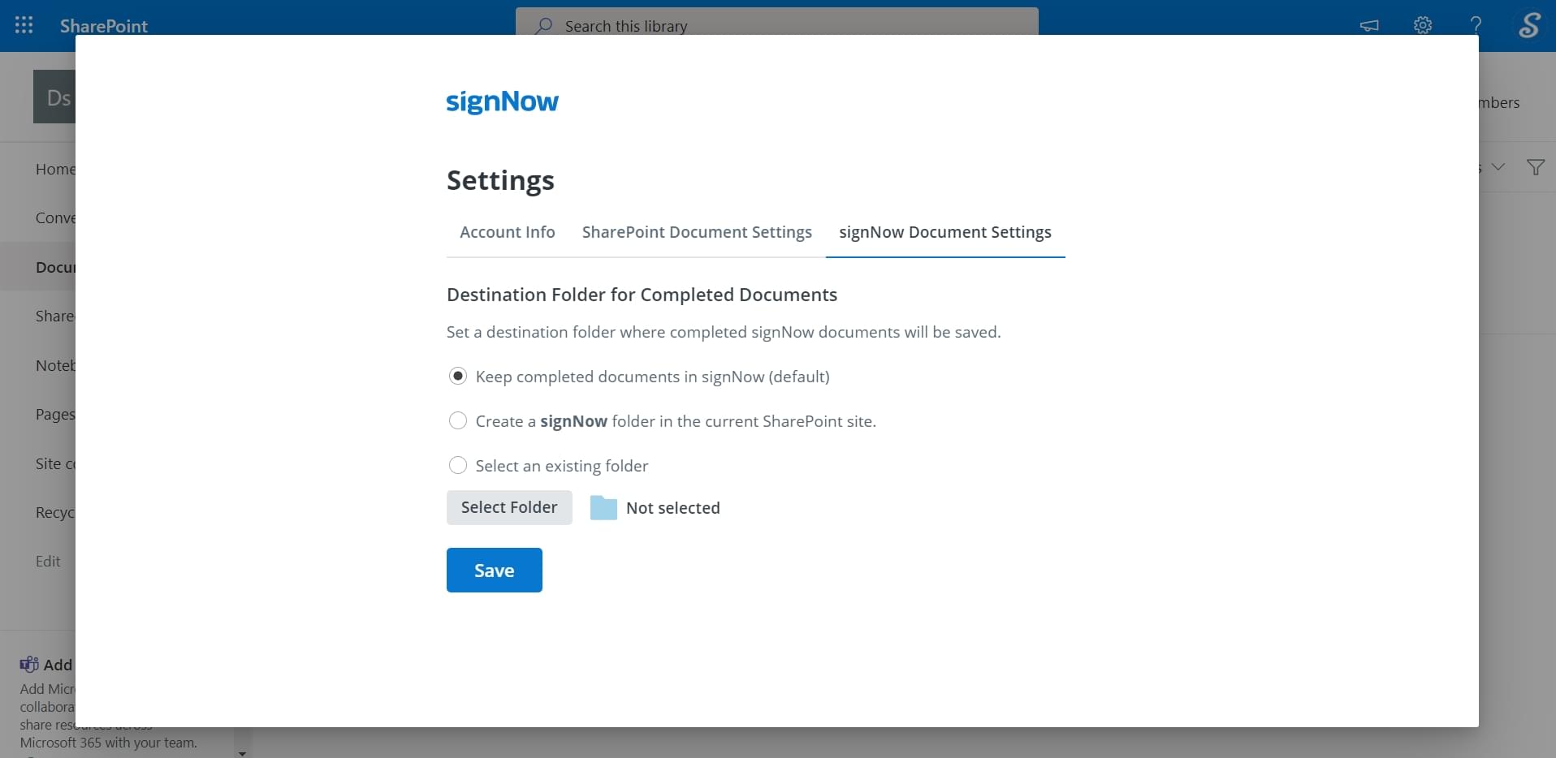Choose Select an existing folder option

[458, 466]
